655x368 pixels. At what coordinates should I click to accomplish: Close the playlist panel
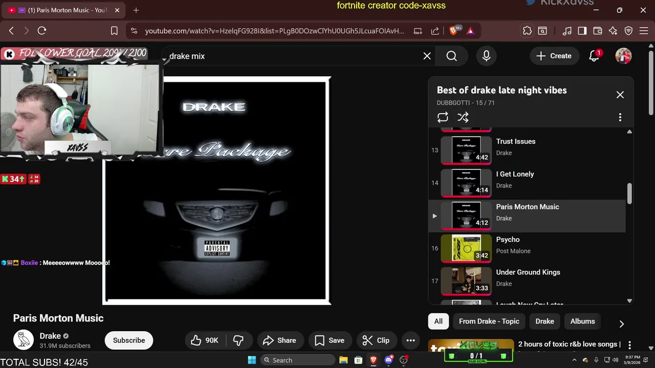[x=620, y=95]
